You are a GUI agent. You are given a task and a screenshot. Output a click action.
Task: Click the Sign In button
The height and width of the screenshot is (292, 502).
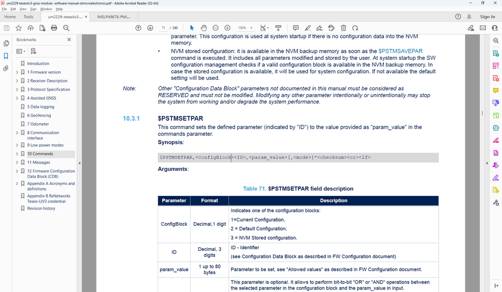point(486,16)
